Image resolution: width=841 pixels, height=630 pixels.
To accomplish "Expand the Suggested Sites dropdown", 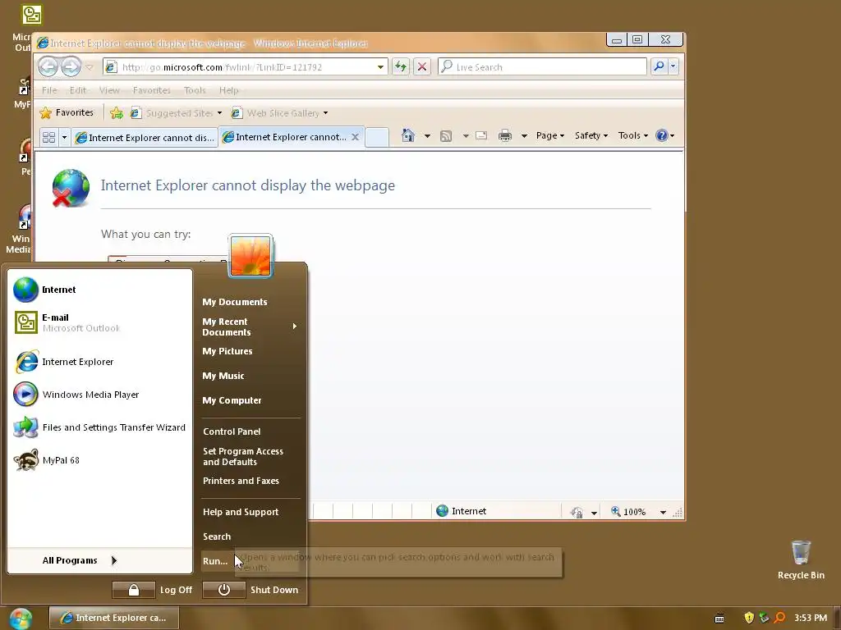I will 219,113.
